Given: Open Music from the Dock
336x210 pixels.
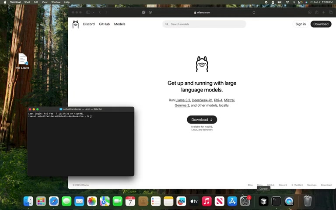Looking at the screenshot, I should 206,201.
